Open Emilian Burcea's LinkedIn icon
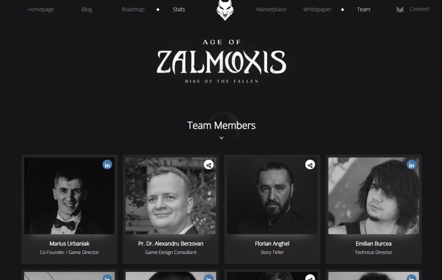 coord(411,165)
